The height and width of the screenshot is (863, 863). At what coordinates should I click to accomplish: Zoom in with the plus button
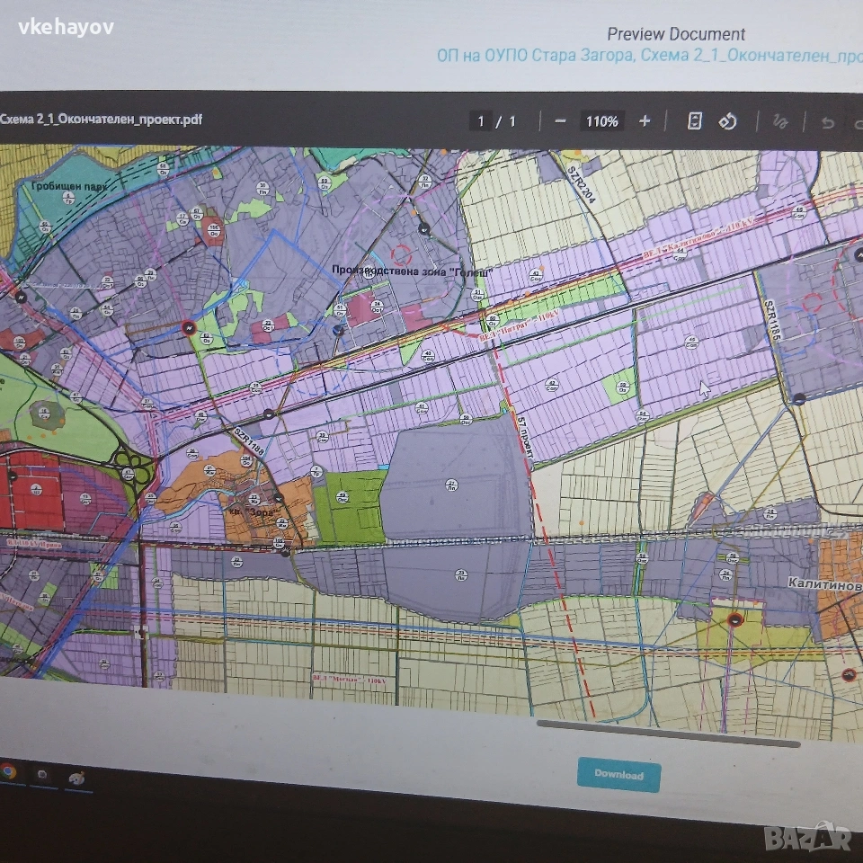click(645, 121)
